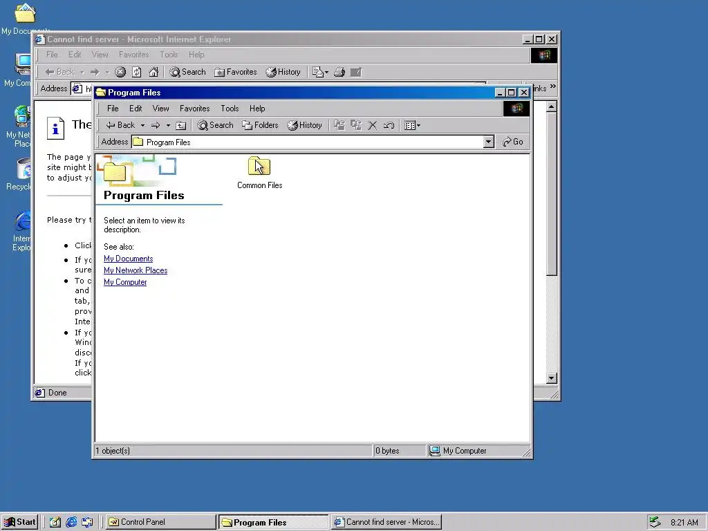Image resolution: width=708 pixels, height=531 pixels.
Task: Click the Go button in Program Files
Action: (513, 142)
